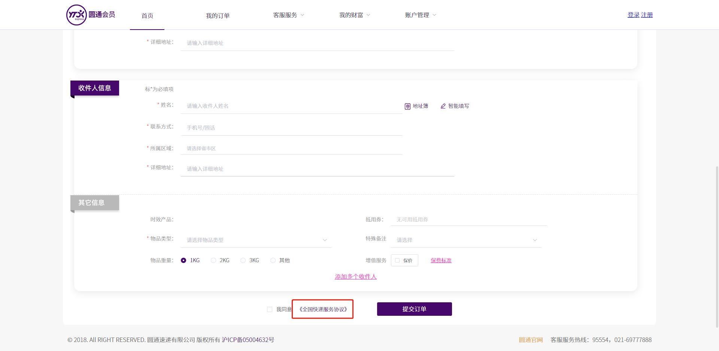The image size is (719, 351).
Task: Select the 其他 weight option
Action: click(x=273, y=260)
